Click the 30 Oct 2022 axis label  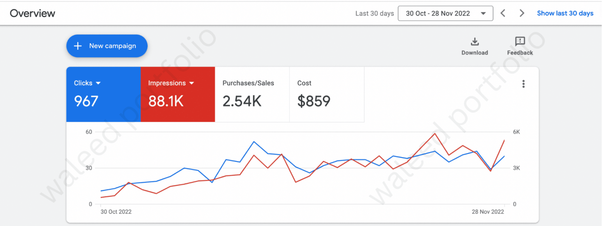point(116,212)
